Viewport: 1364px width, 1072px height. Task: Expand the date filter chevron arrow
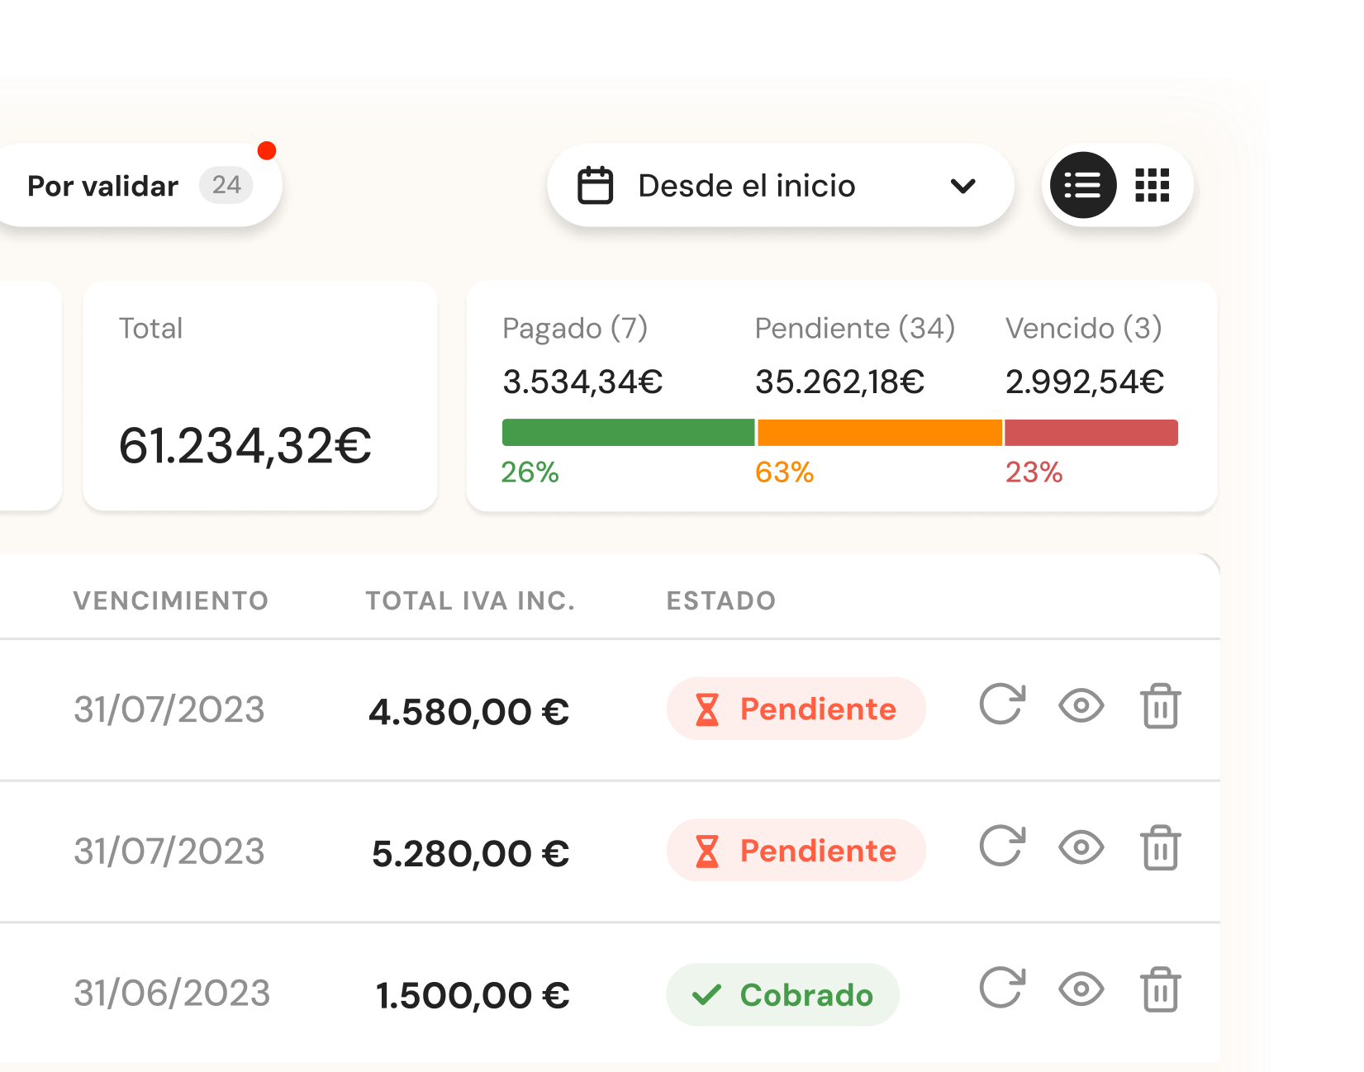(962, 186)
